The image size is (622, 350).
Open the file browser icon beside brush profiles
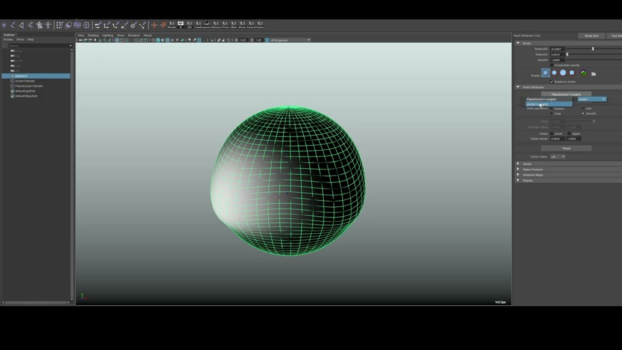pyautogui.click(x=593, y=73)
